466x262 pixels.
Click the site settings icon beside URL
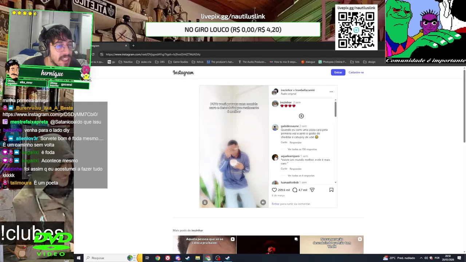click(102, 54)
